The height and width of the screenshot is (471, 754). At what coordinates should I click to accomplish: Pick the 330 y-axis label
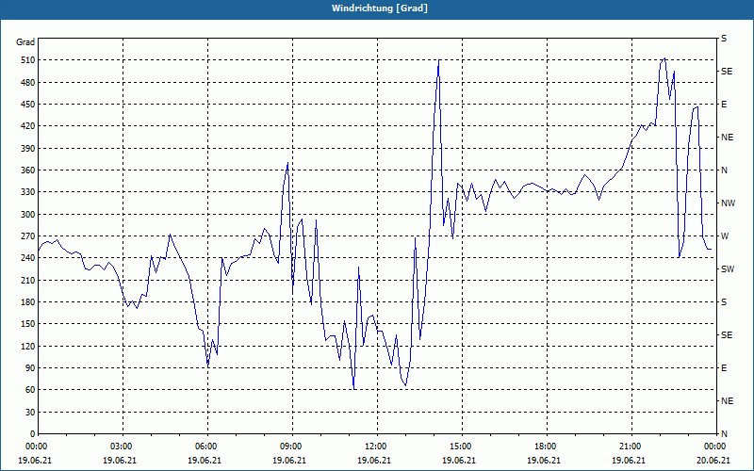(x=28, y=192)
